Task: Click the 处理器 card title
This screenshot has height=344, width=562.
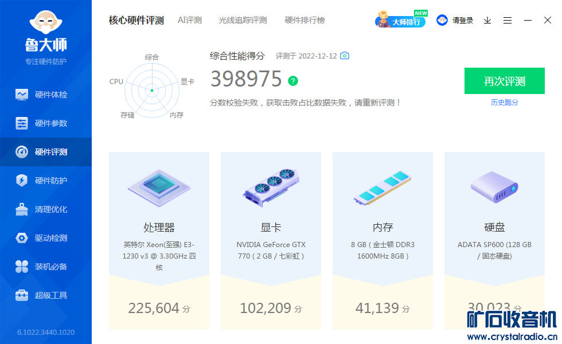Action: click(x=159, y=227)
